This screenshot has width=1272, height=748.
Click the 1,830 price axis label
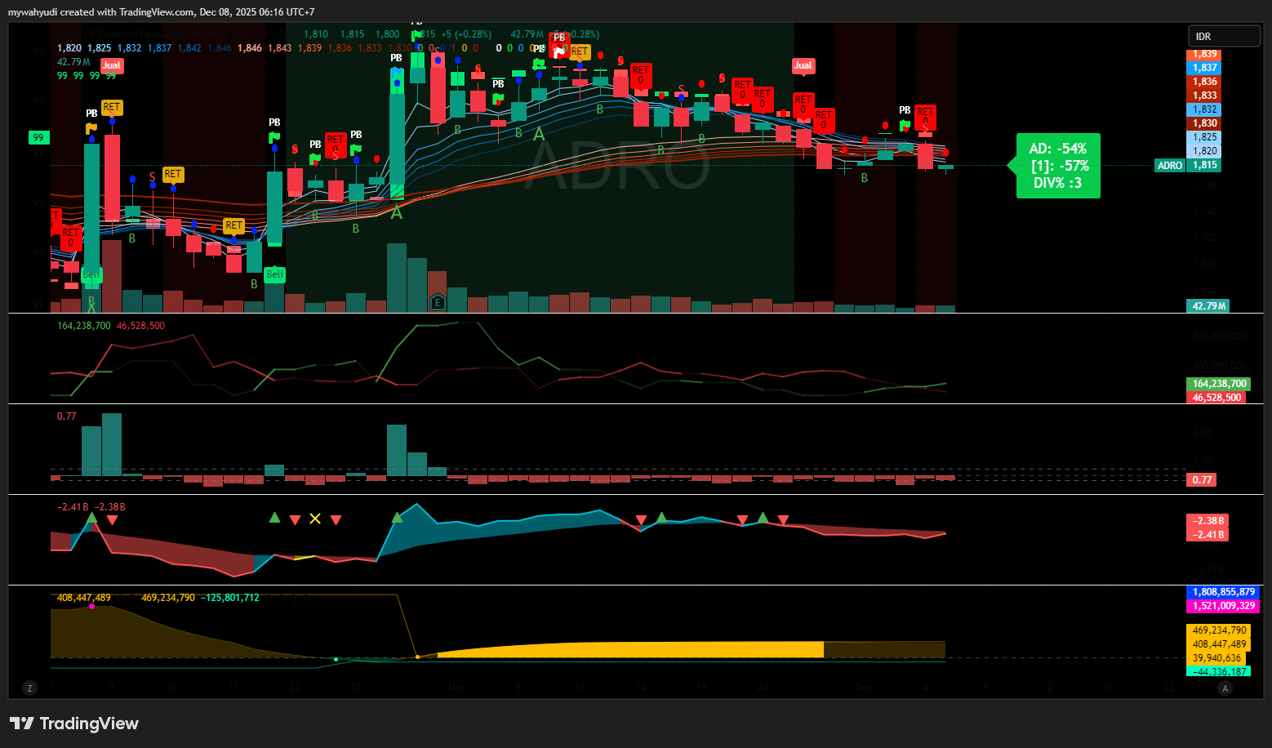(1205, 123)
